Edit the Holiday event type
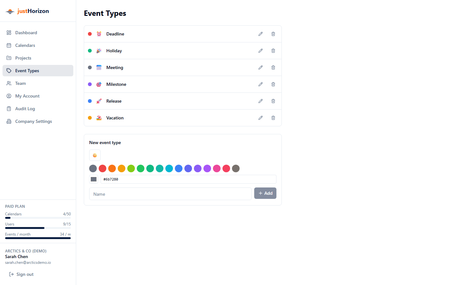This screenshot has width=457, height=285. coord(261,51)
